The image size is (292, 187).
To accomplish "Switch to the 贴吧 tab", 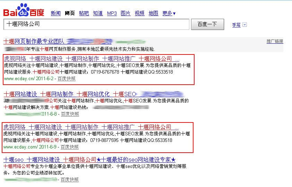I will point(84,14).
